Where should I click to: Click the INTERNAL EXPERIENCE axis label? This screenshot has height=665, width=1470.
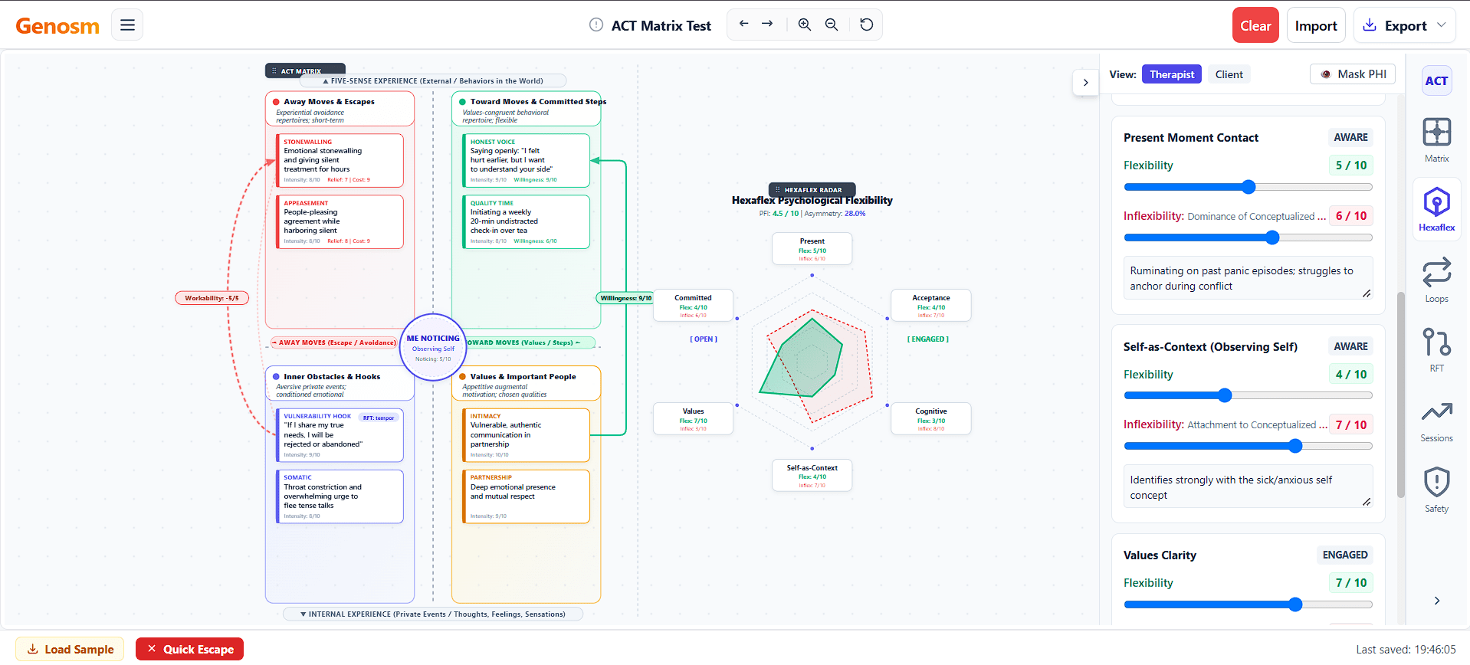coord(433,614)
